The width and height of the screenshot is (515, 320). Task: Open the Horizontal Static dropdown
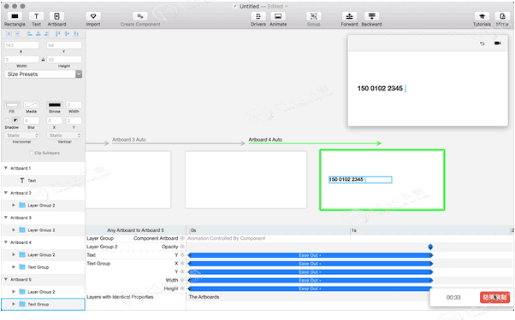(22, 136)
